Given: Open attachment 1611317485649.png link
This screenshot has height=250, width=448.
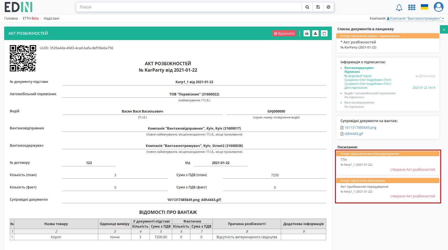Looking at the screenshot, I should point(360,128).
